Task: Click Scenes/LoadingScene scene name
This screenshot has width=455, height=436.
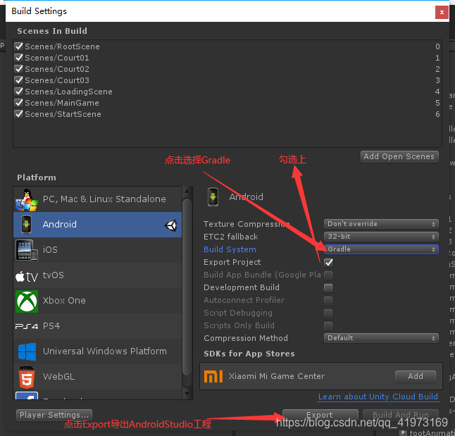Action: pos(68,92)
